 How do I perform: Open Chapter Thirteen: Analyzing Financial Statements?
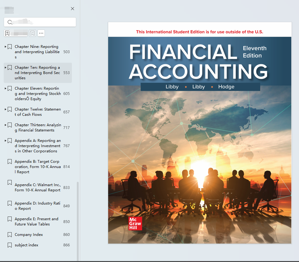click(38, 127)
